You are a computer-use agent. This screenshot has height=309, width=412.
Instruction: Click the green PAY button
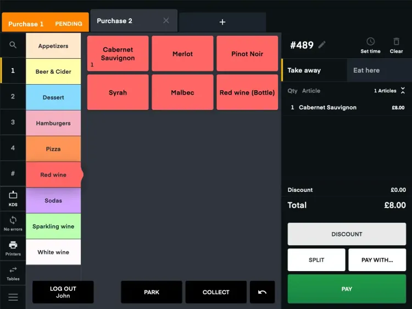(x=347, y=289)
